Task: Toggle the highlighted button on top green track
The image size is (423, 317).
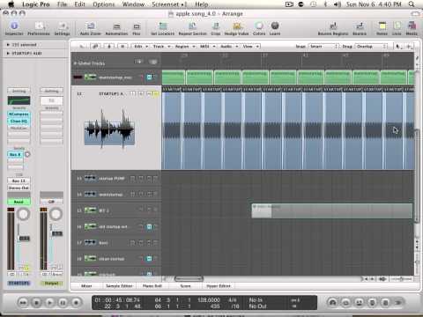Action: pyautogui.click(x=149, y=77)
